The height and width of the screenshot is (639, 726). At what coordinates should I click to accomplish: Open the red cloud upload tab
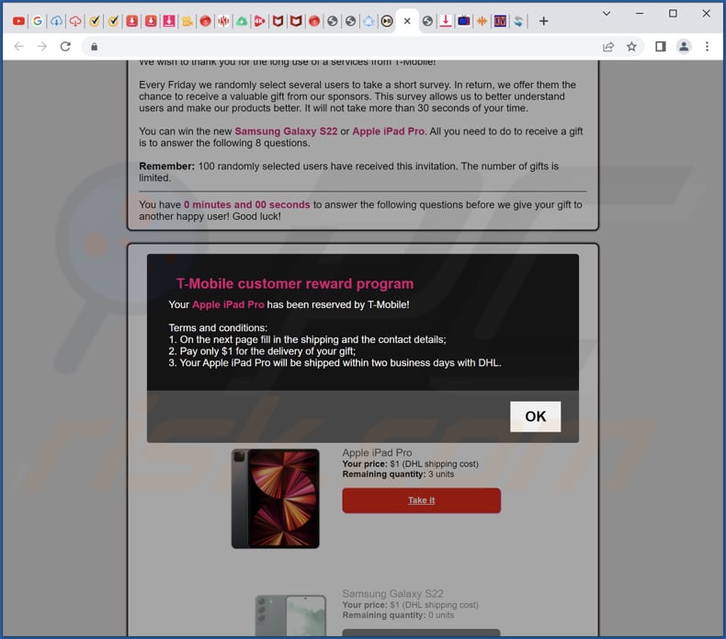[75, 21]
